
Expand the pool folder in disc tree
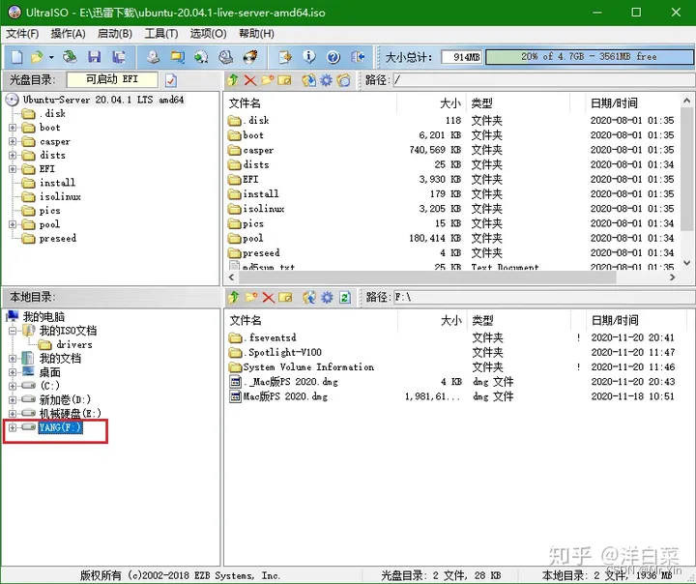pos(13,224)
